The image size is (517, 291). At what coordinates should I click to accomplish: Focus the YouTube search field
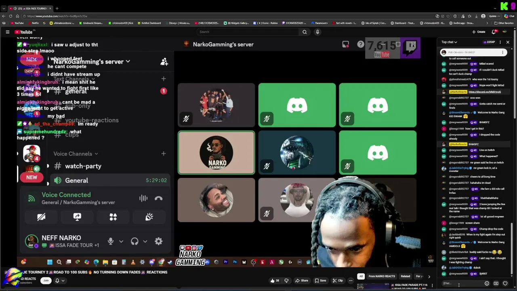click(248, 32)
